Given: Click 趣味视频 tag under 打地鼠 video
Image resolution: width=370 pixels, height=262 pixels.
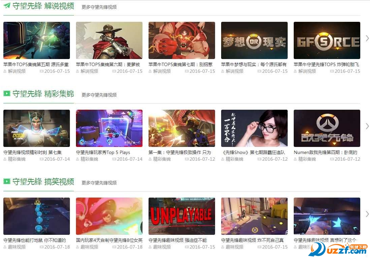Looking at the screenshot, I should click(17, 247).
